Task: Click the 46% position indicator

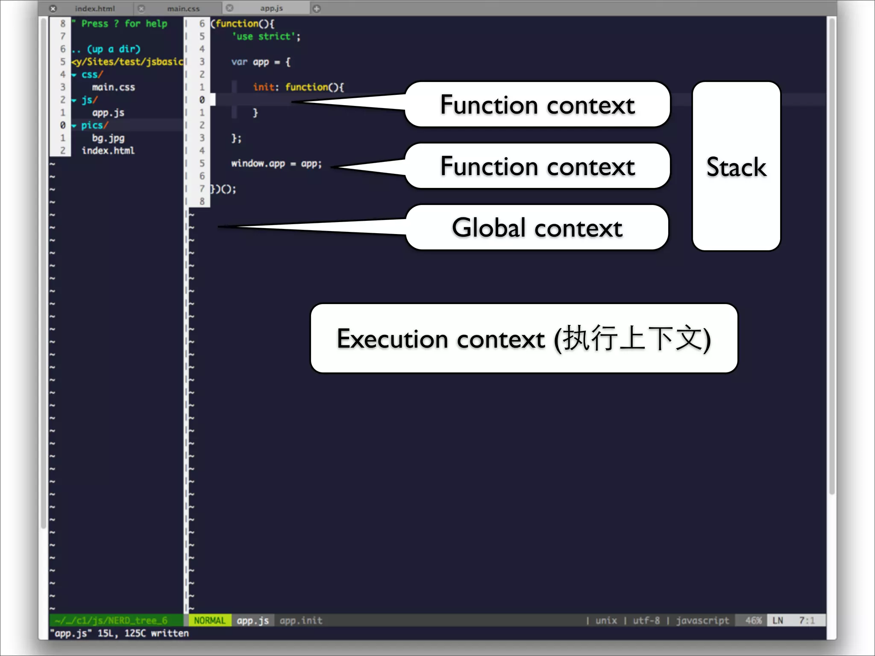Action: click(x=753, y=620)
